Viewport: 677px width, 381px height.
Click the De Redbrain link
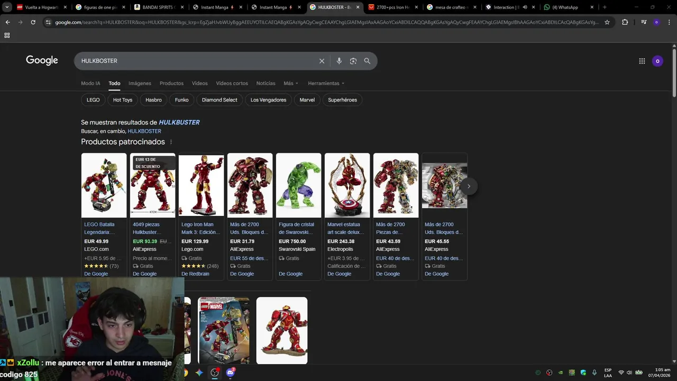(195, 274)
